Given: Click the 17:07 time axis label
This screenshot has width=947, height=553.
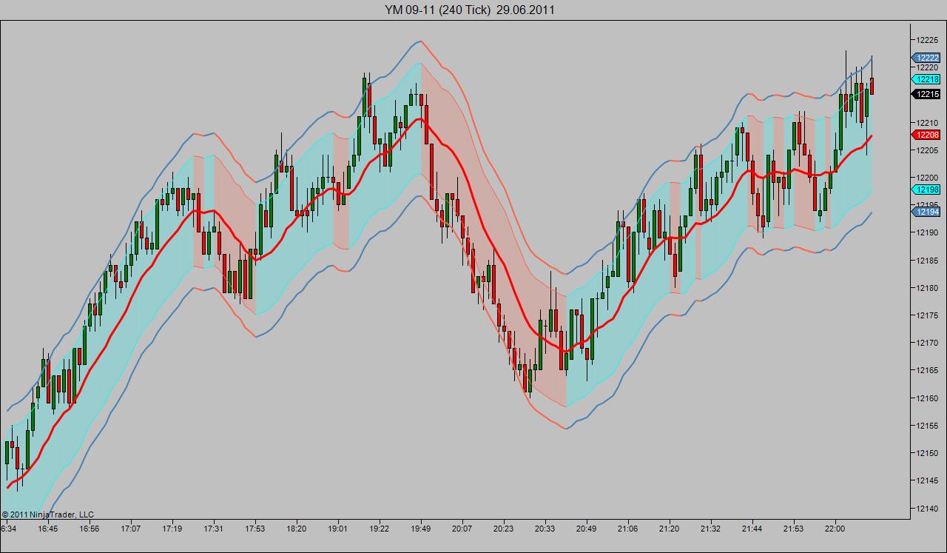Looking at the screenshot, I should (x=131, y=529).
